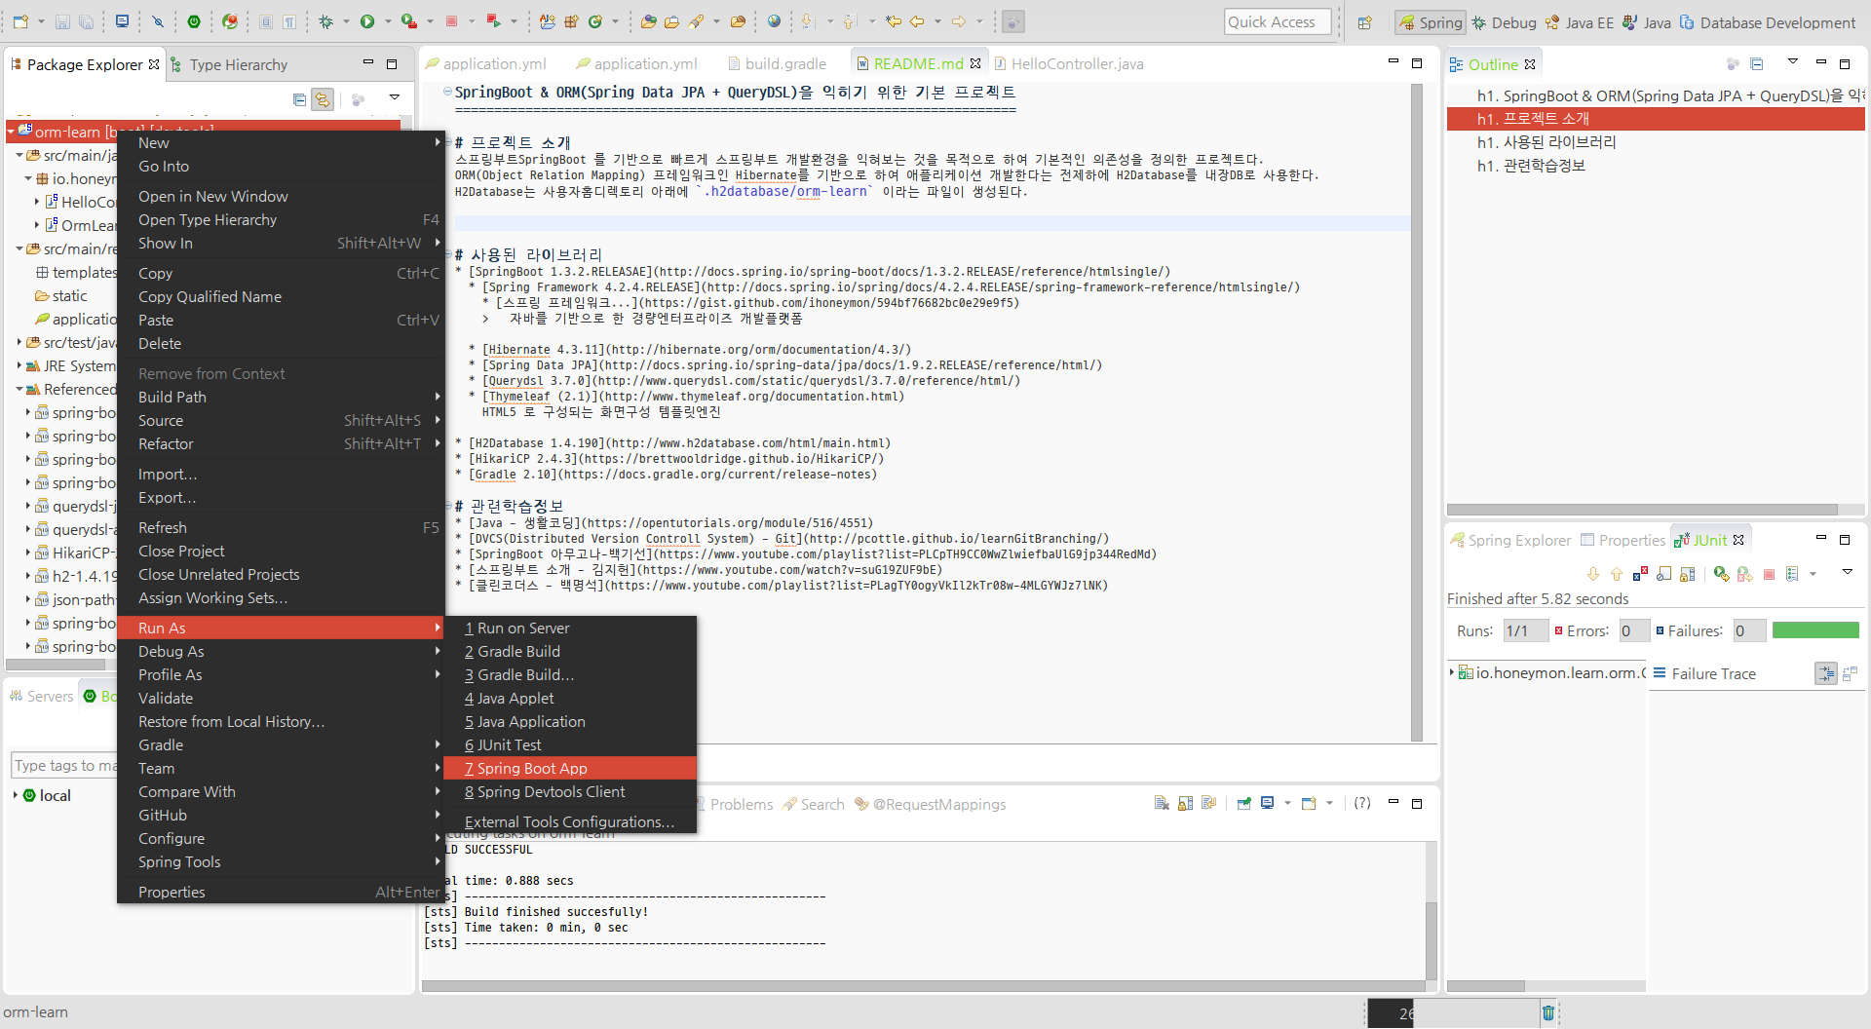Viewport: 1871px width, 1029px height.
Task: Open Type Hierarchy tab
Action: point(229,64)
